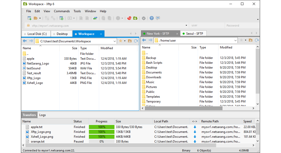Screen dimensions: 281x153
Task: Click the swap transfer arrows toolbar icon
Action: click(95, 18)
